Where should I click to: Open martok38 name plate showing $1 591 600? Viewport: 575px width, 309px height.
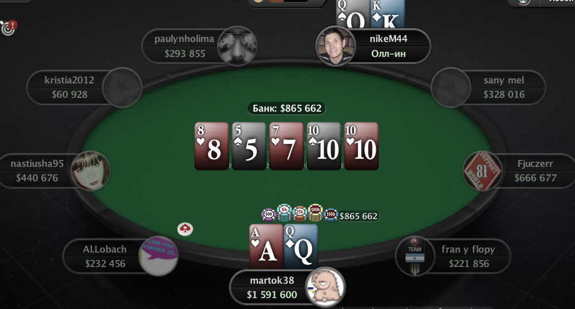coord(271,287)
